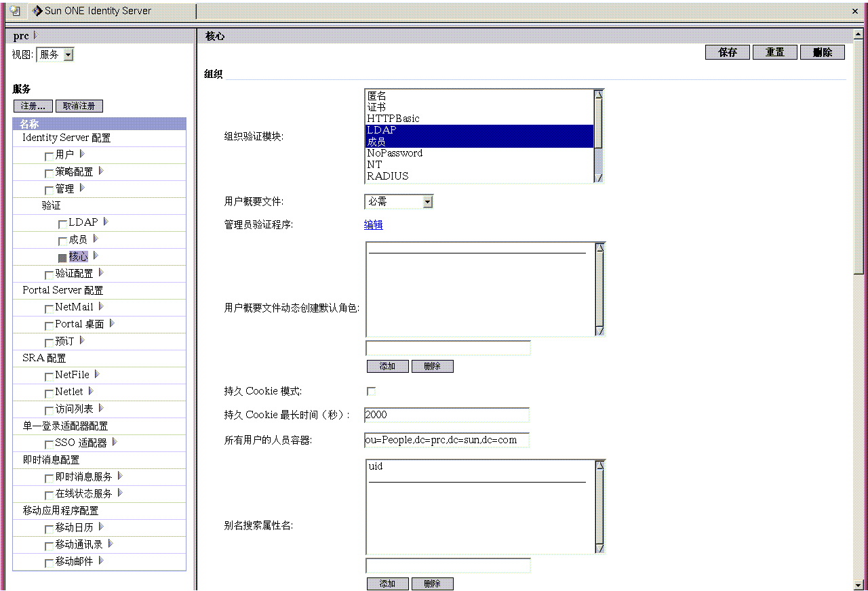Open properties arrow next to 即时消息服务
This screenshot has width=868, height=591.
tap(120, 476)
